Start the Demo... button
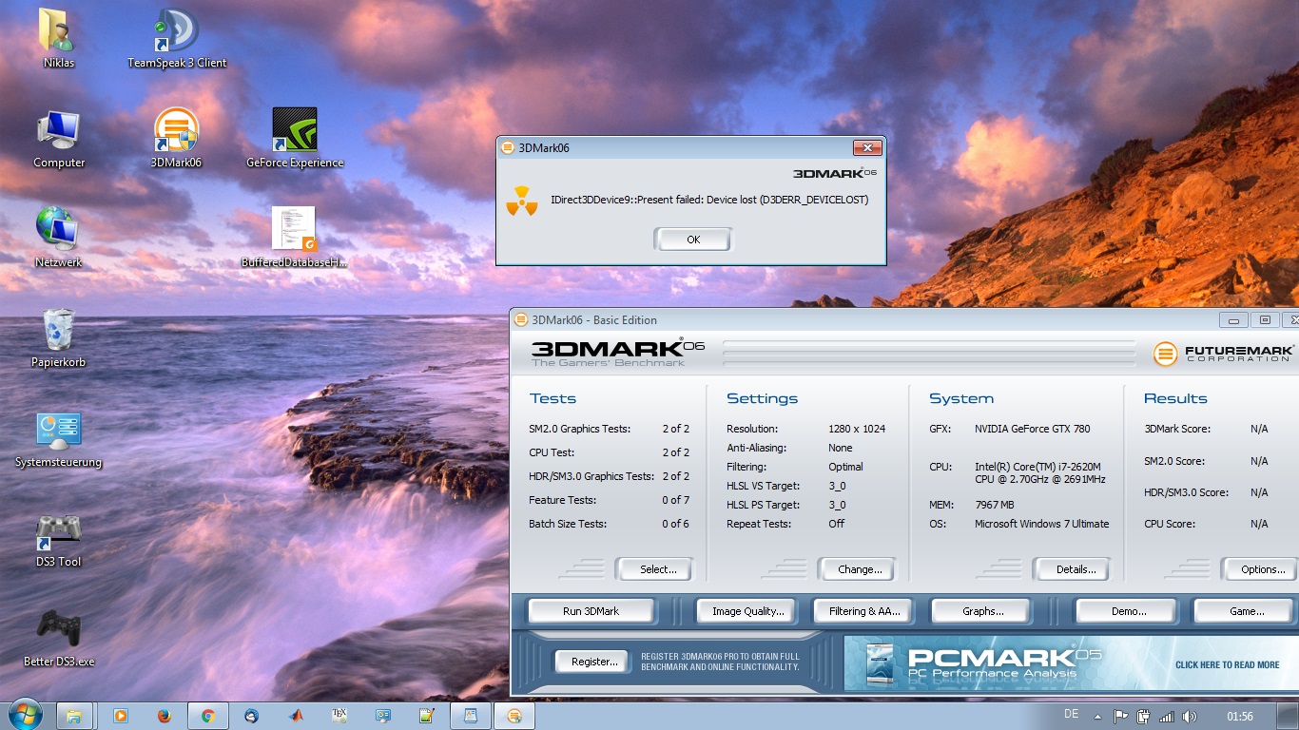The height and width of the screenshot is (730, 1299). click(1127, 611)
